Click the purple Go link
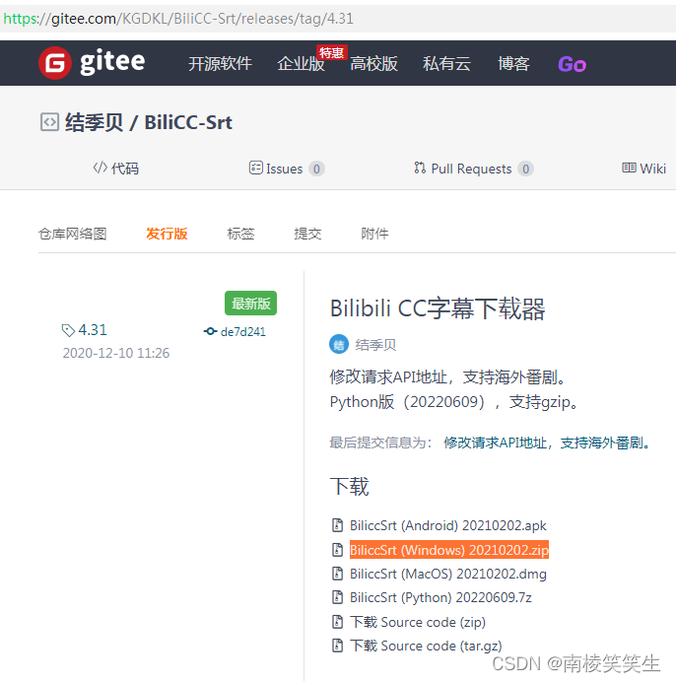 572,64
